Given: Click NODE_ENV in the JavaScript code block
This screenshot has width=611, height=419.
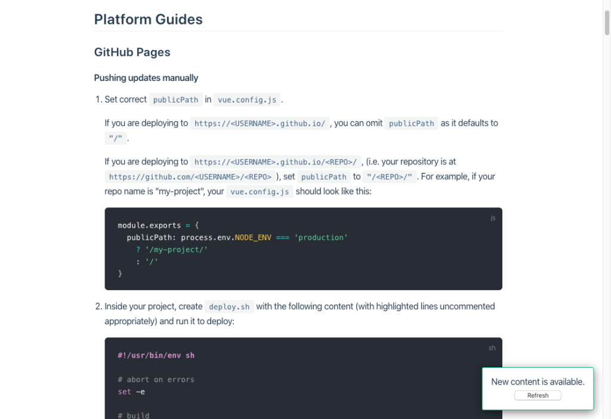Looking at the screenshot, I should point(253,237).
